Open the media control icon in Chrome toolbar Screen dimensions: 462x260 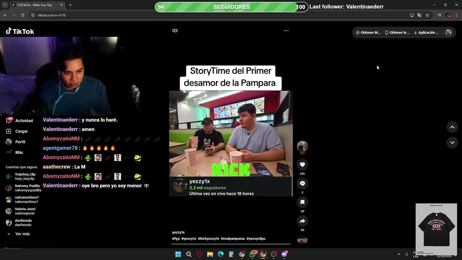[x=439, y=15]
